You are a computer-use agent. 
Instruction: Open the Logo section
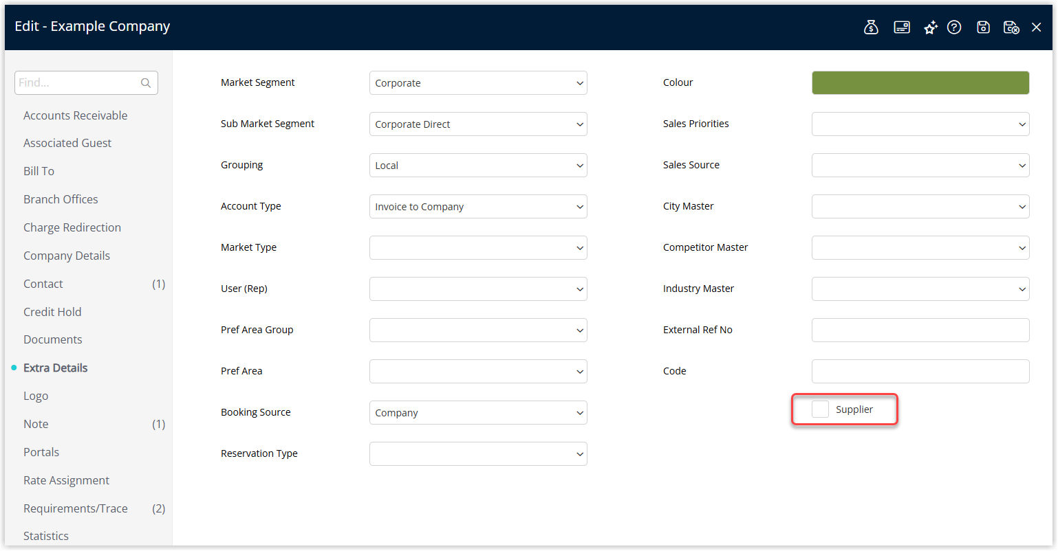pyautogui.click(x=36, y=396)
